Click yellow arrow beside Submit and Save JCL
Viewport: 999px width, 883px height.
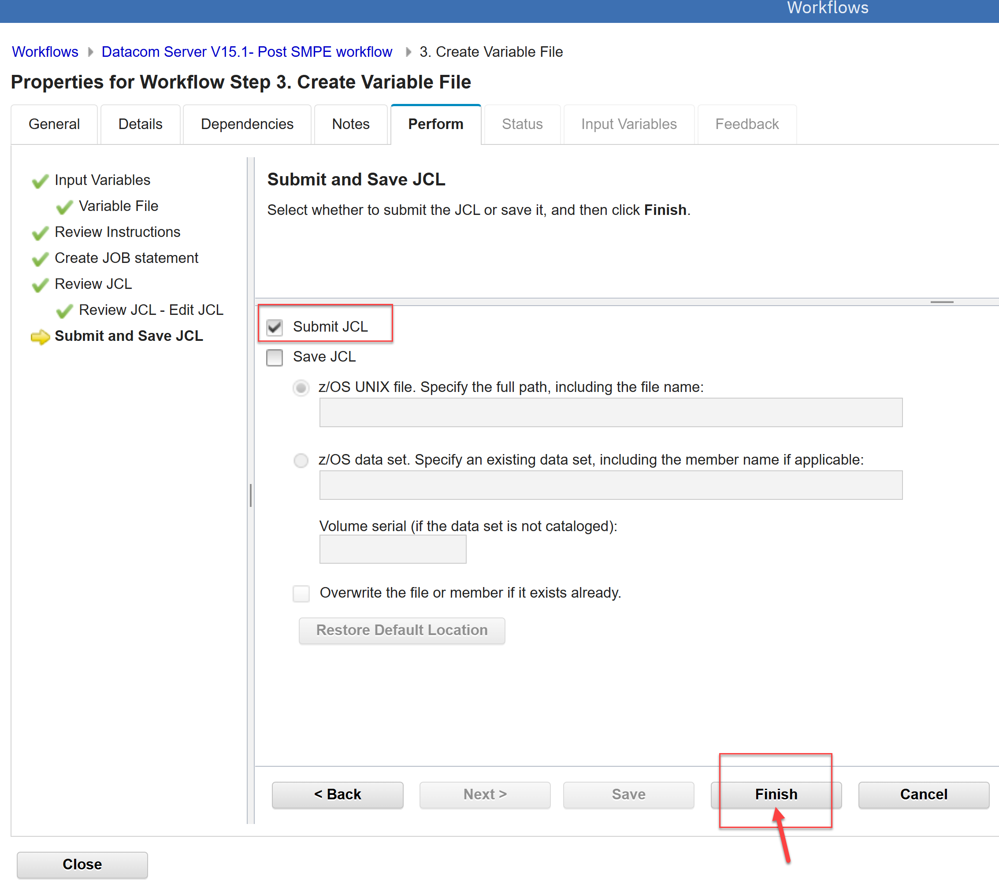click(40, 336)
